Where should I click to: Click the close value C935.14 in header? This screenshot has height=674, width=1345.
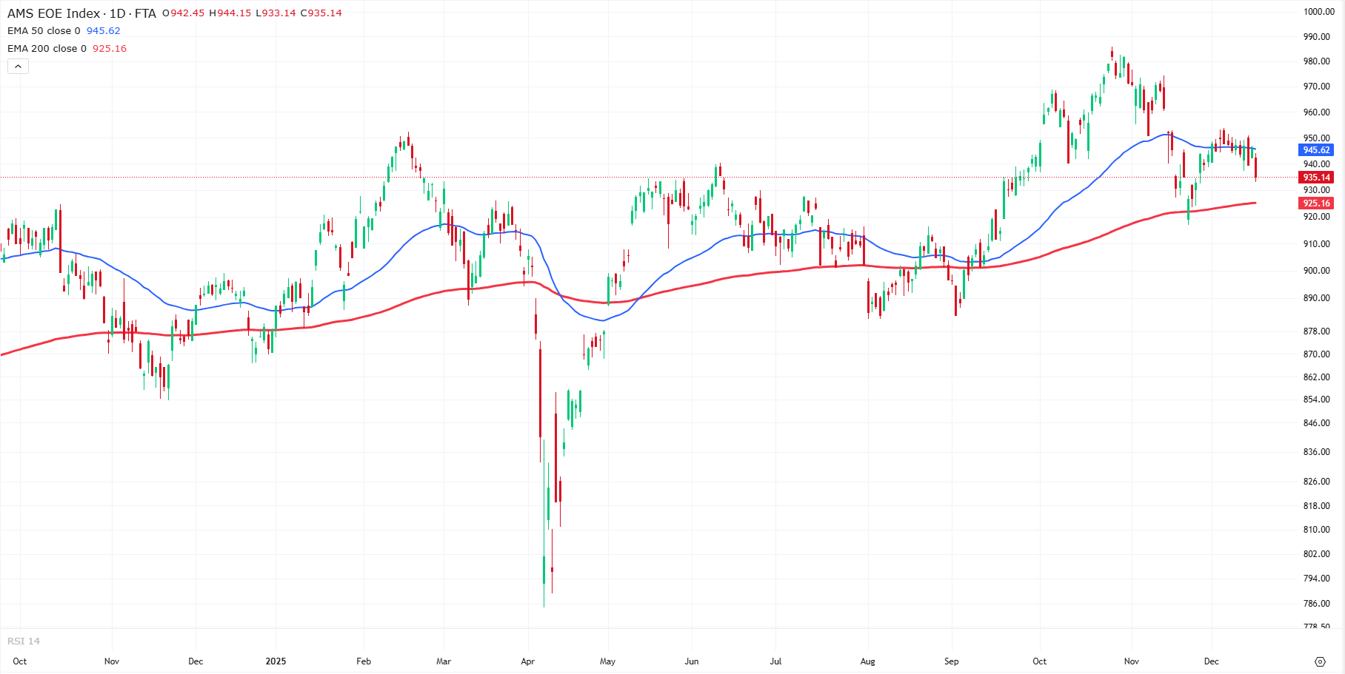[321, 13]
